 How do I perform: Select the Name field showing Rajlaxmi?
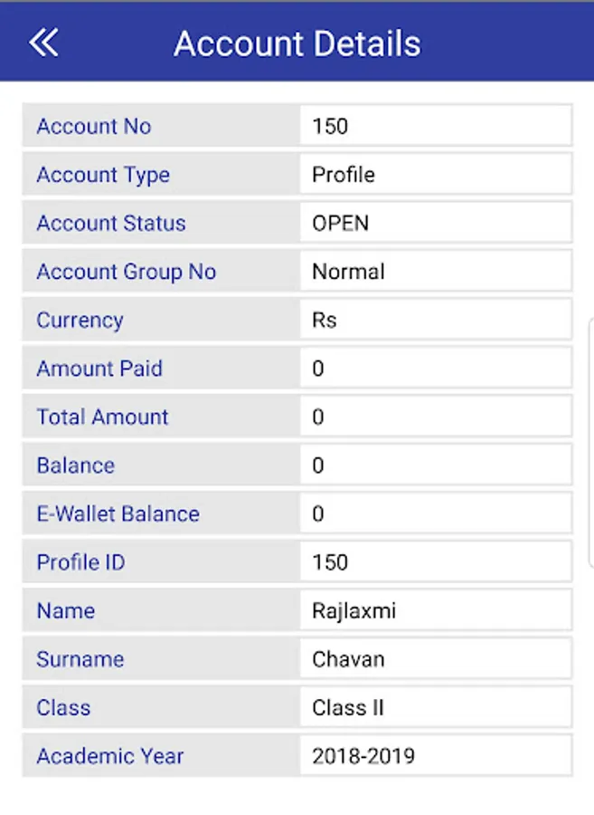(436, 610)
